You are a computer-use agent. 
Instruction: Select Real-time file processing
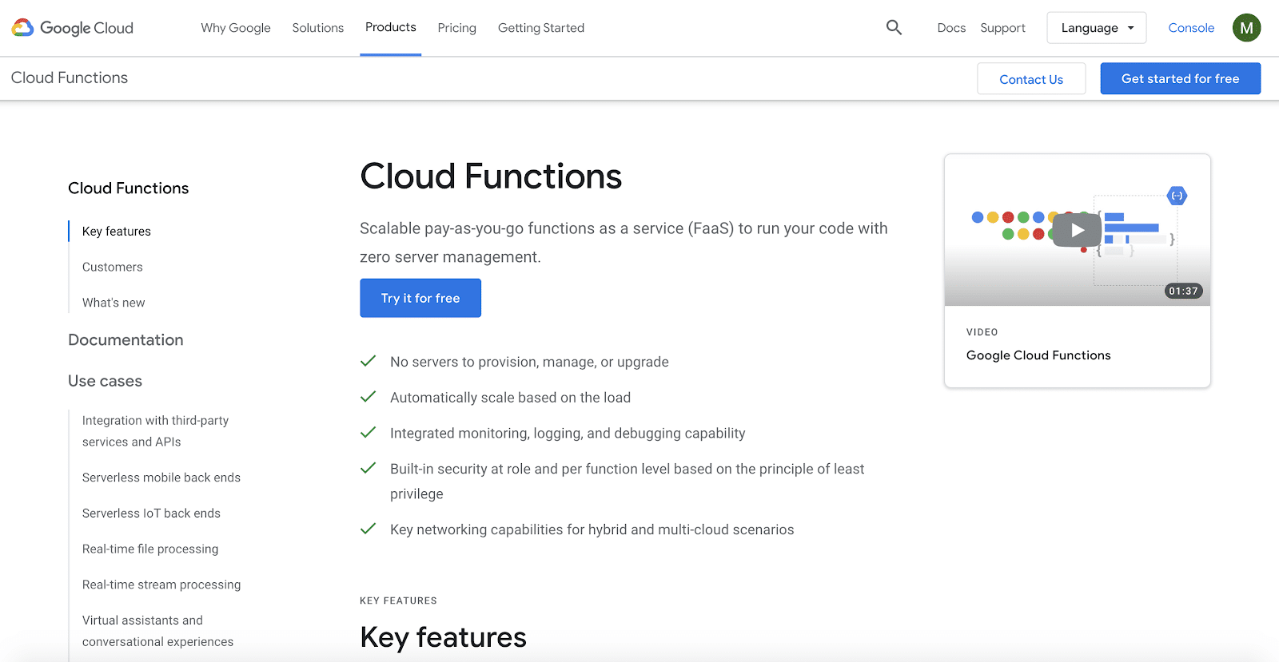pyautogui.click(x=150, y=549)
